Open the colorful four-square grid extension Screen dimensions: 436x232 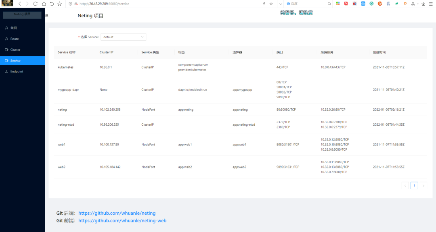point(338,4)
